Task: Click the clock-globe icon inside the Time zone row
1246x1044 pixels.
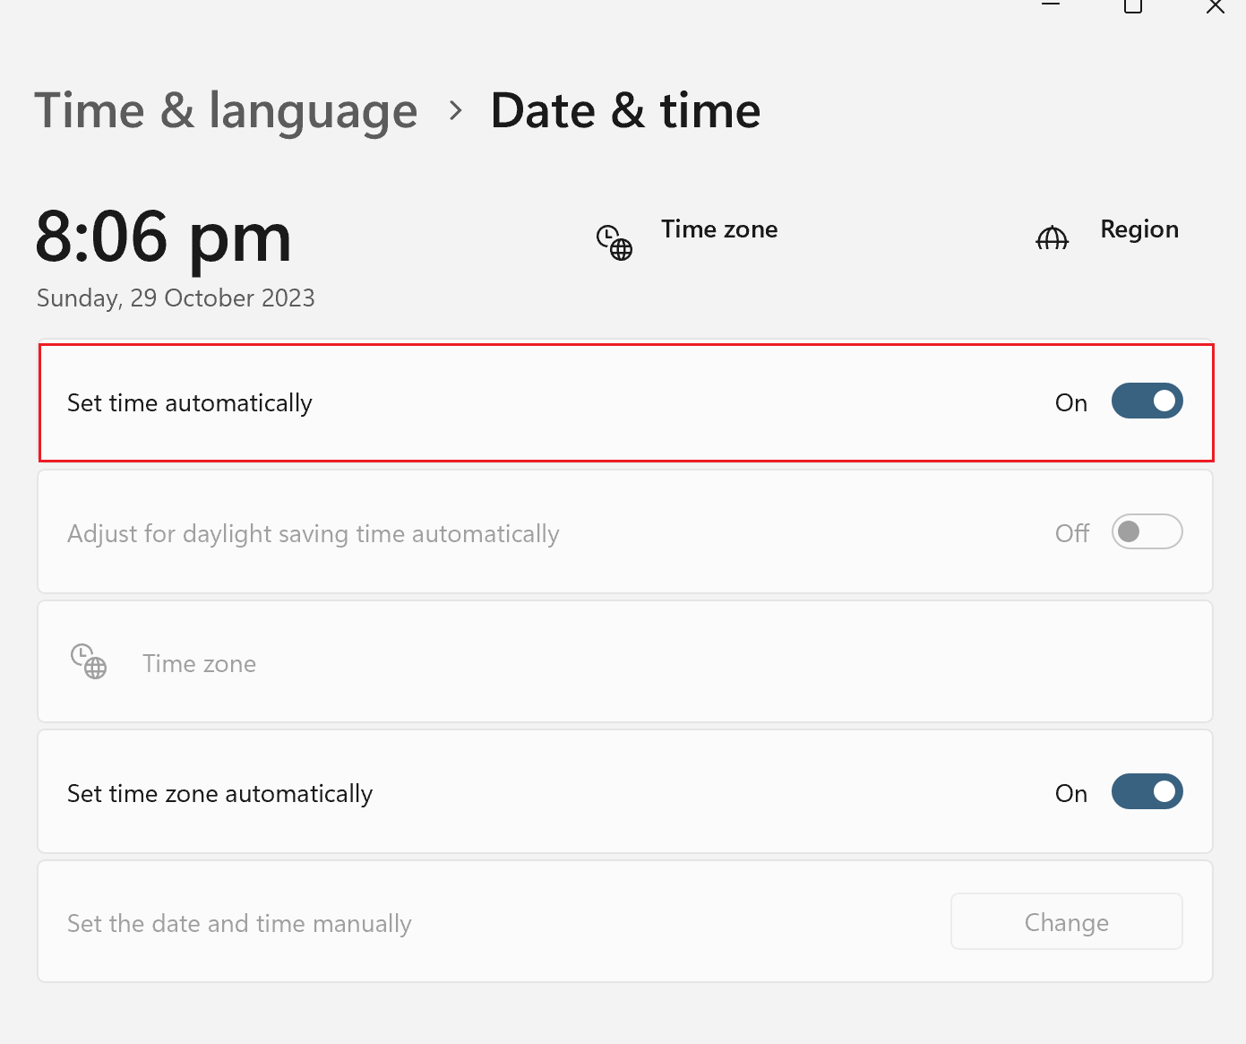Action: point(88,662)
